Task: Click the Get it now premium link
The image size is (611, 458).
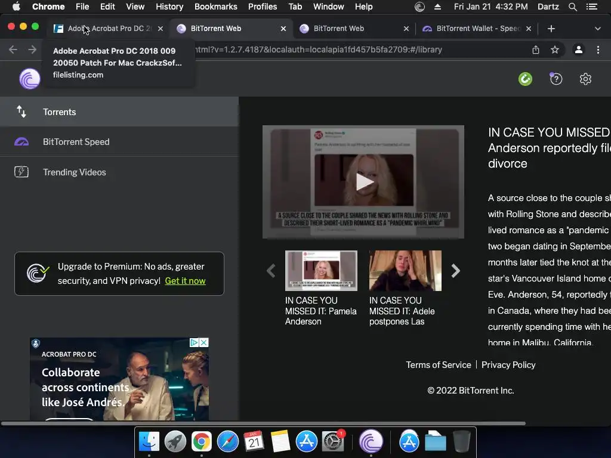Action: 185,281
